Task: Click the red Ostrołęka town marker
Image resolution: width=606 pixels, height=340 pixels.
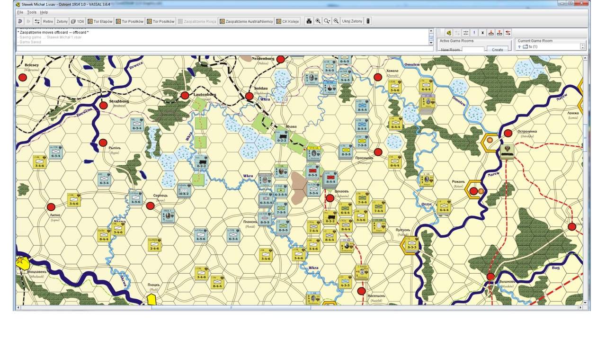Action: [x=508, y=133]
